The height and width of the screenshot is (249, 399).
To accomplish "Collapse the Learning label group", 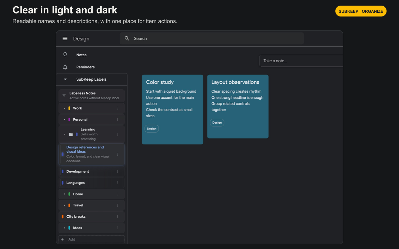I will click(65, 134).
